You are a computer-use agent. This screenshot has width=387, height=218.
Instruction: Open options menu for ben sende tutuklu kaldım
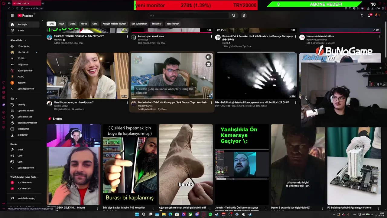(x=380, y=36)
